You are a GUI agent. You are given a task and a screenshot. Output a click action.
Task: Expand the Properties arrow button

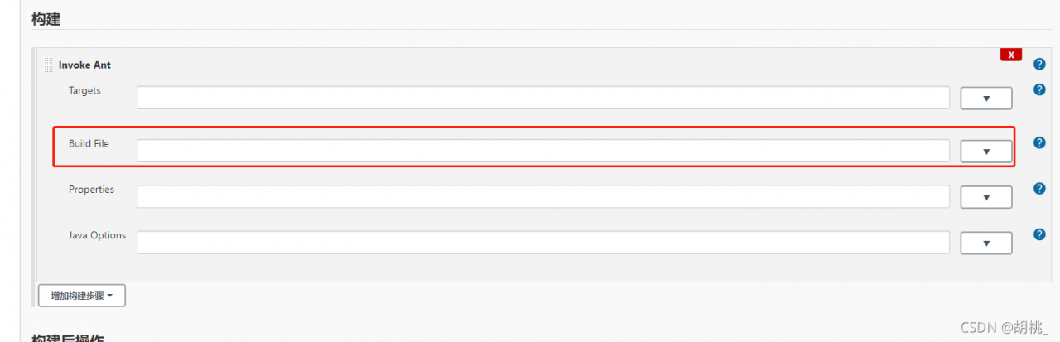[x=985, y=197]
